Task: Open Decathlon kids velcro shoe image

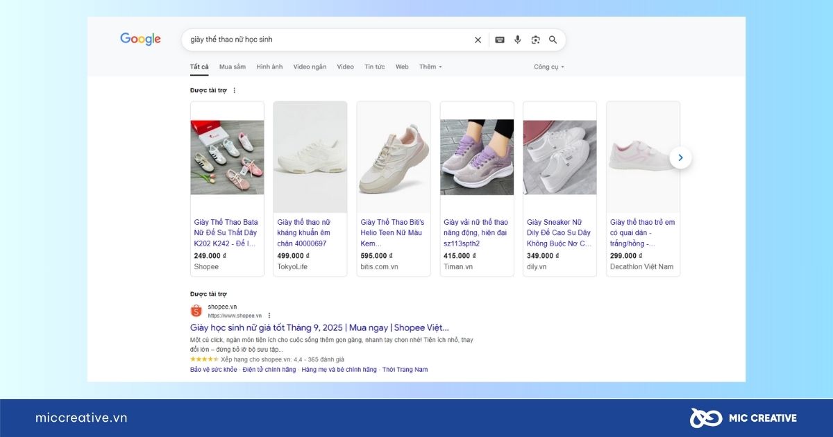Action: click(x=643, y=157)
